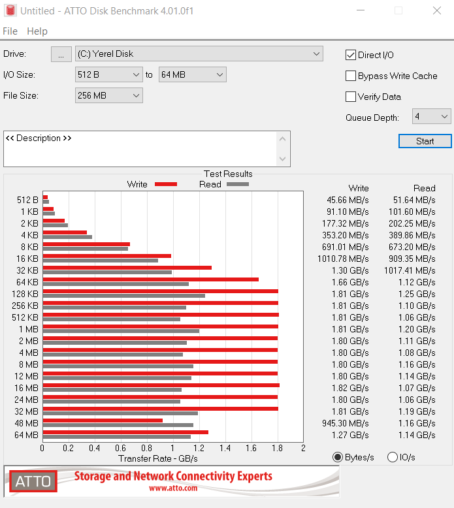454x508 pixels.
Task: Click the Read column header in results
Action: (425, 188)
